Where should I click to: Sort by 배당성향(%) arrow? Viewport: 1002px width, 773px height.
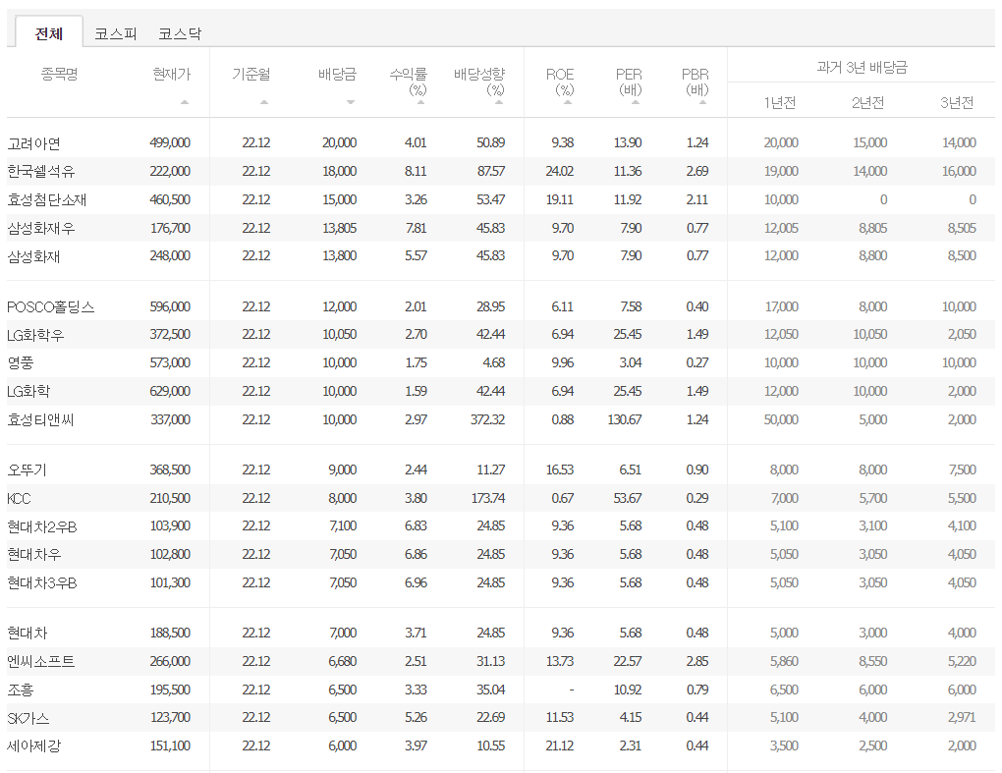[x=499, y=102]
